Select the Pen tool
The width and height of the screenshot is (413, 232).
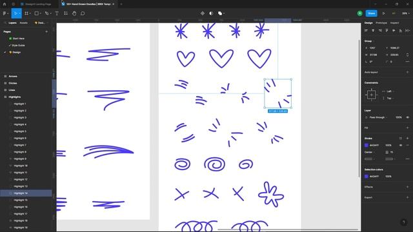pos(46,14)
